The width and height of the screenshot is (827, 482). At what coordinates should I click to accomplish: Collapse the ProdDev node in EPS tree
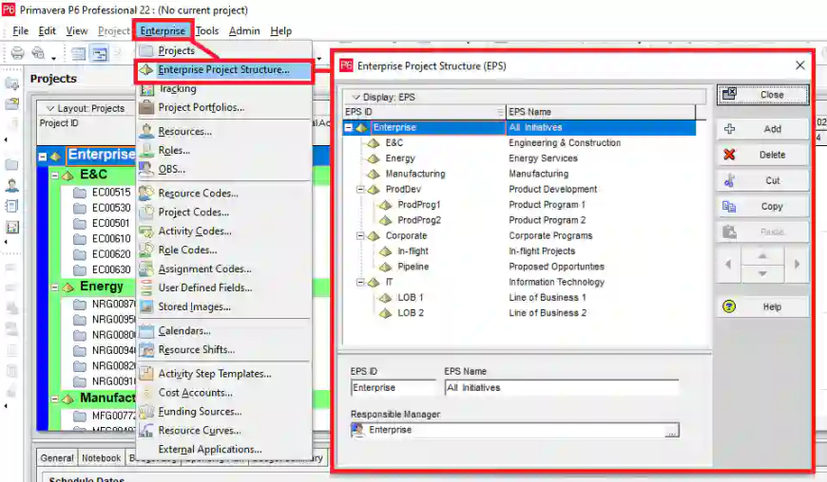point(361,190)
